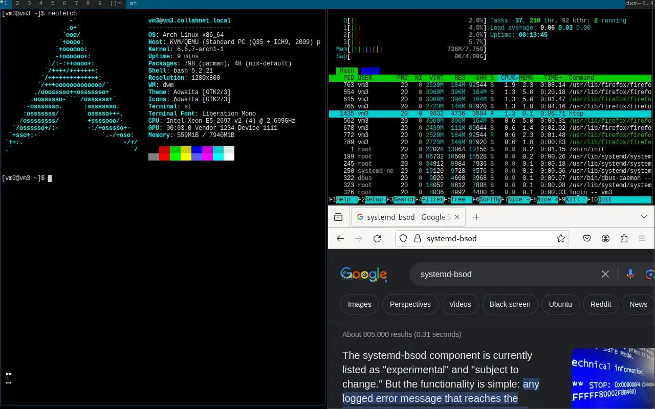Go back using Firefox back arrow
This screenshot has width=655, height=409.
[x=340, y=239]
